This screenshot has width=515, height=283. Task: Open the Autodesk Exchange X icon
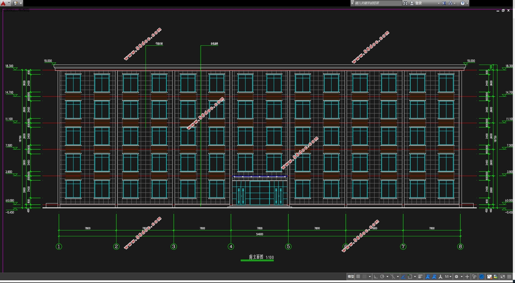pyautogui.click(x=444, y=3)
